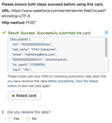
Task: Click the "card": "nfhr" line
Action: click(22, 70)
